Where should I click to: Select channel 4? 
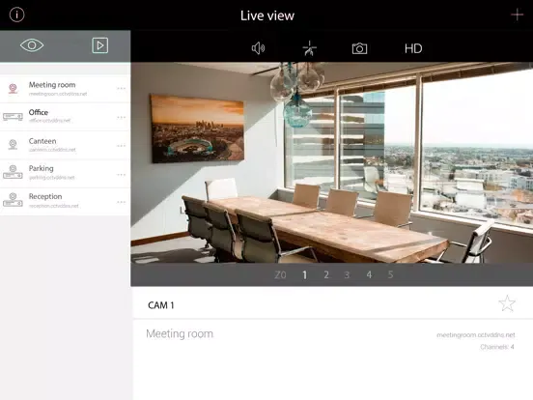[369, 274]
